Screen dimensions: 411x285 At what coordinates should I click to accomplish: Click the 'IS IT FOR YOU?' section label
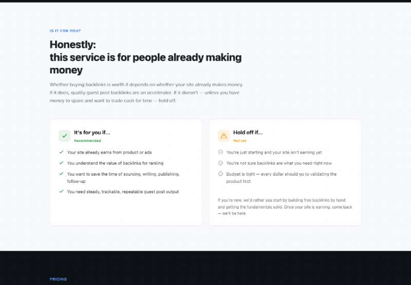[x=65, y=31]
